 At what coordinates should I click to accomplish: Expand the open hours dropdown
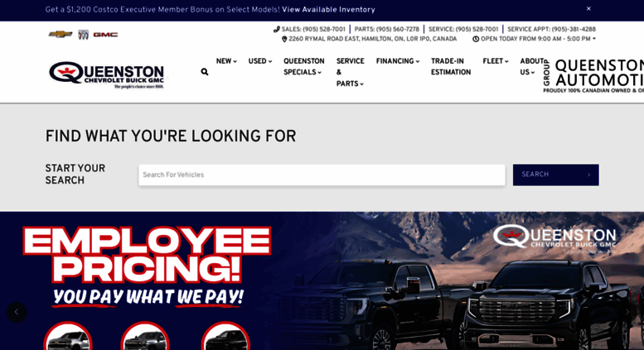pos(593,39)
